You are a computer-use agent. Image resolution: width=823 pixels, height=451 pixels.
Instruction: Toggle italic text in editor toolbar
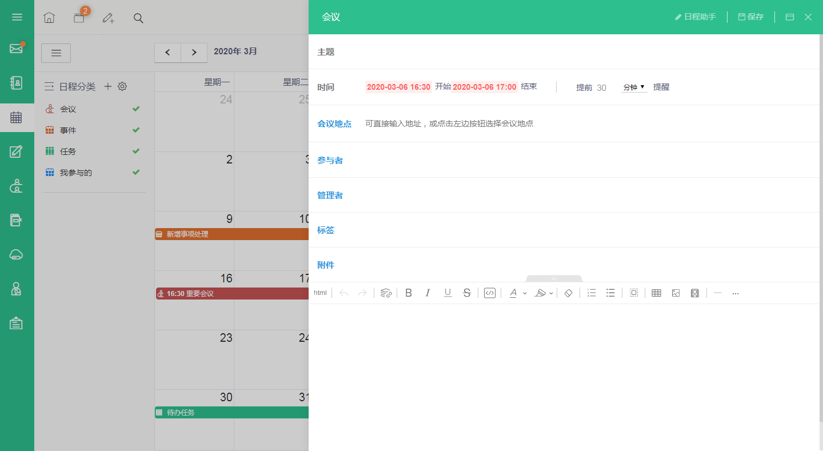tap(428, 293)
